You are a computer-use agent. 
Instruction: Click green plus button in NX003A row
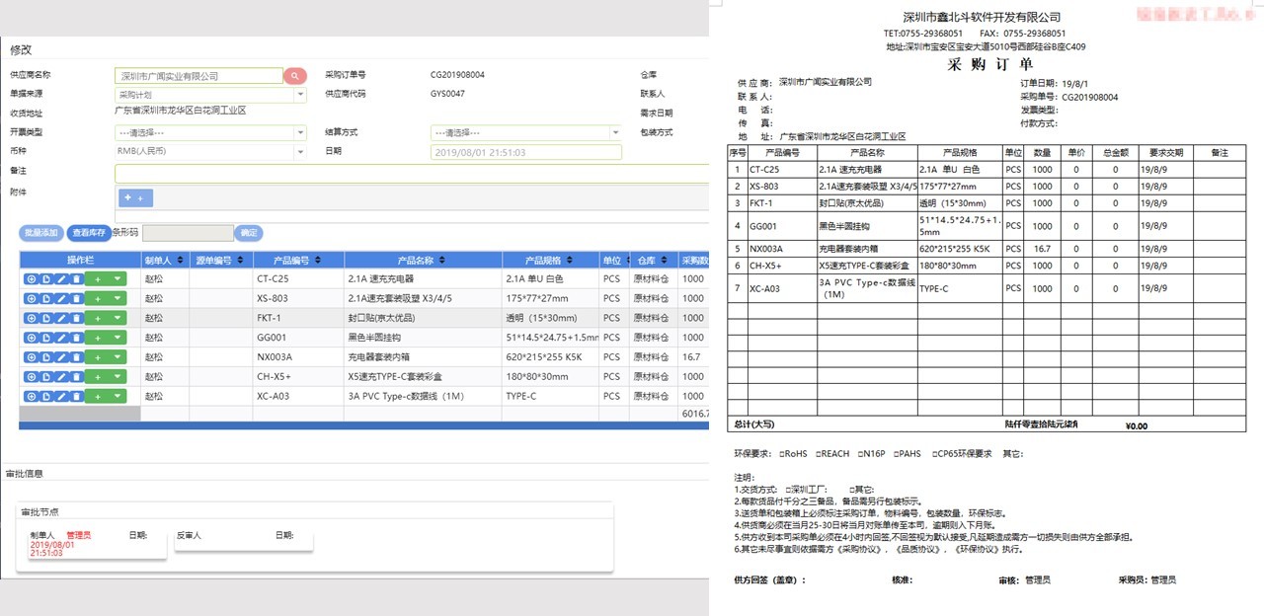click(98, 357)
